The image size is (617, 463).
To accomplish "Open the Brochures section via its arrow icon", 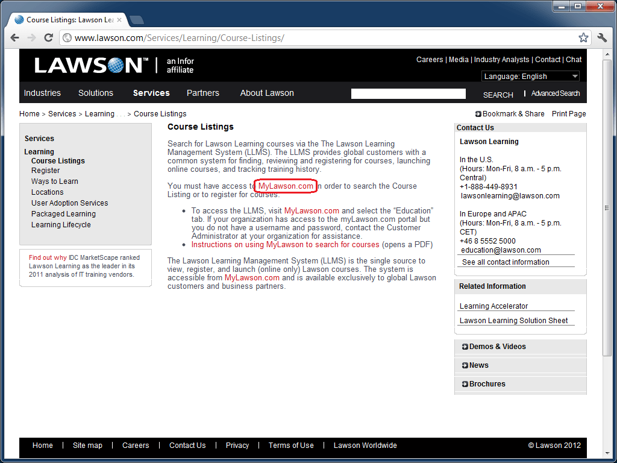I will tap(464, 384).
